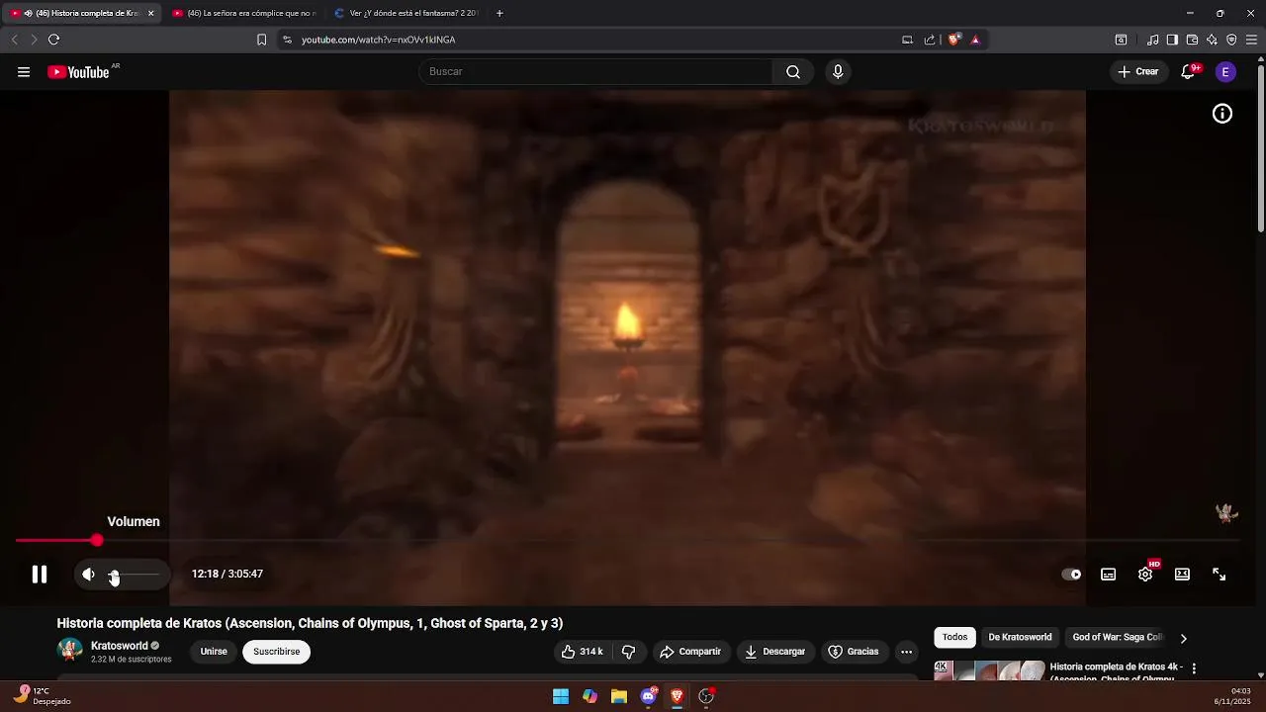Dislike the video with thumbs down
The width and height of the screenshot is (1266, 712).
628,652
